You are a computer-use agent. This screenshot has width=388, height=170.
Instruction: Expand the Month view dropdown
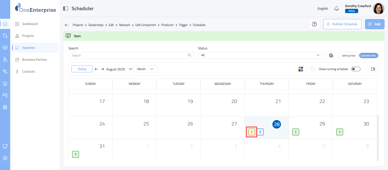(x=146, y=69)
